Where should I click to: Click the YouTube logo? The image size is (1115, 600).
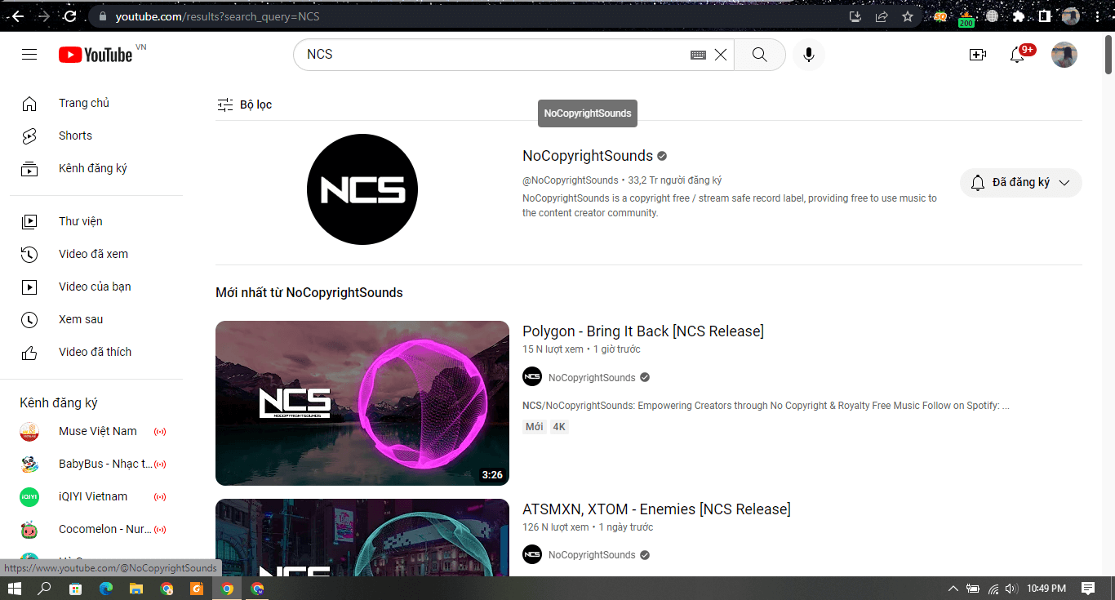[x=96, y=55]
